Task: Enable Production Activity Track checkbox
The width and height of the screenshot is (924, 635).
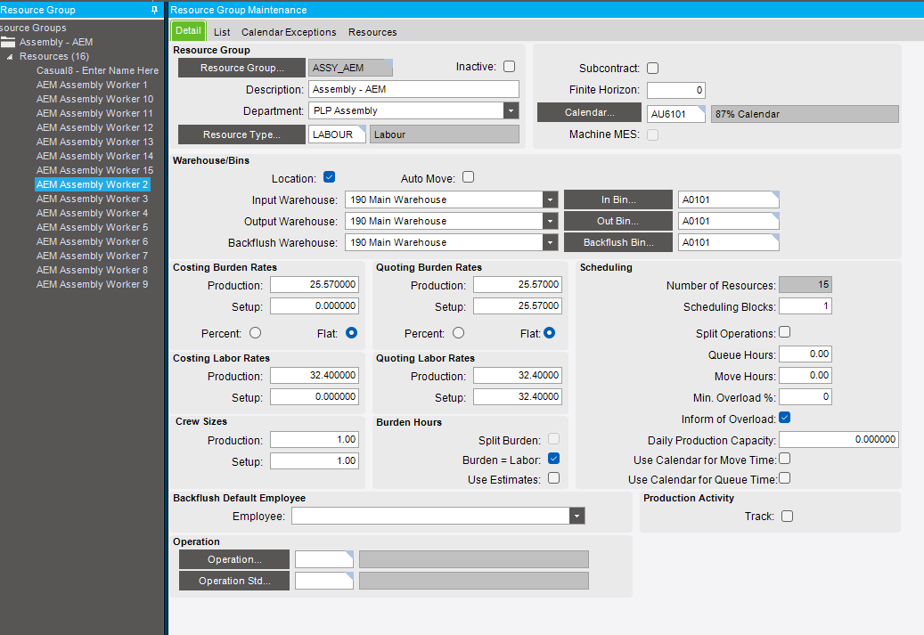Action: [x=788, y=516]
